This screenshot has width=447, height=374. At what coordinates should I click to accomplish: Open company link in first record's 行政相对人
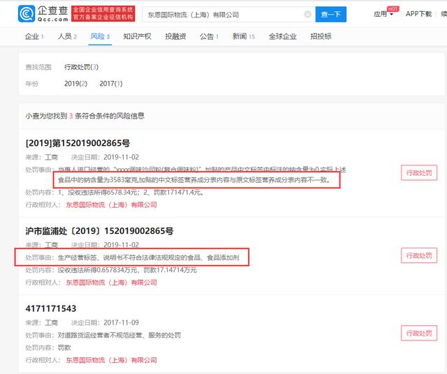tap(112, 205)
